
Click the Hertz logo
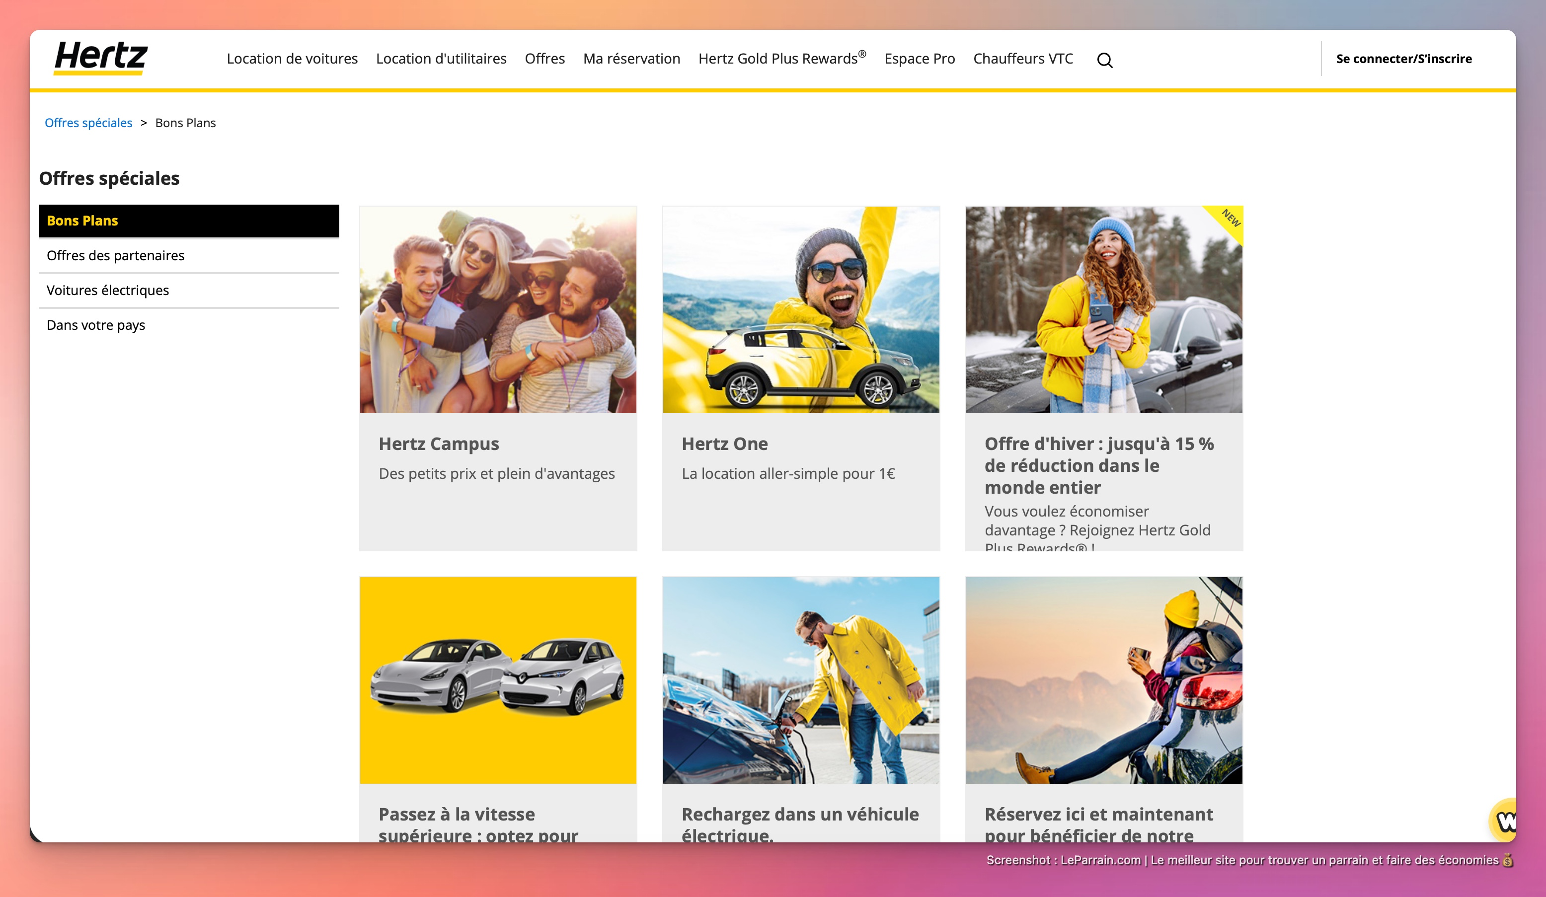point(101,58)
